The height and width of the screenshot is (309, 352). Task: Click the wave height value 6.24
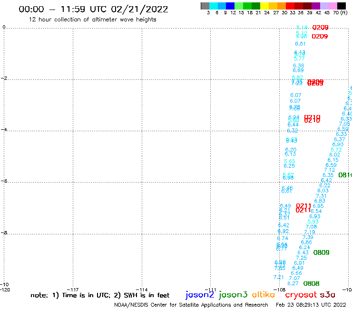pos(304,247)
